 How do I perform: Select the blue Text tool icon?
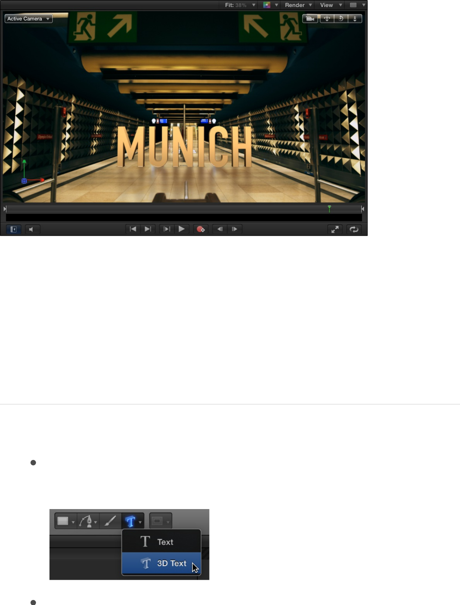130,521
